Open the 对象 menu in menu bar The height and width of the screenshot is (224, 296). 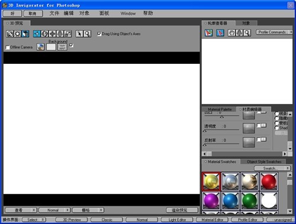(84, 13)
